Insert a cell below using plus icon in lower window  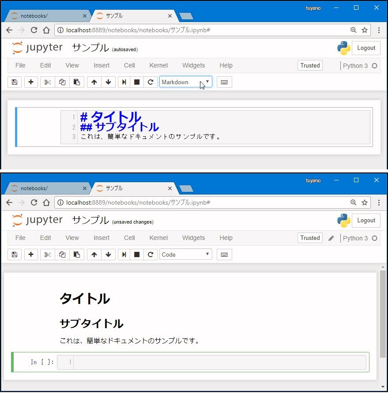31,255
